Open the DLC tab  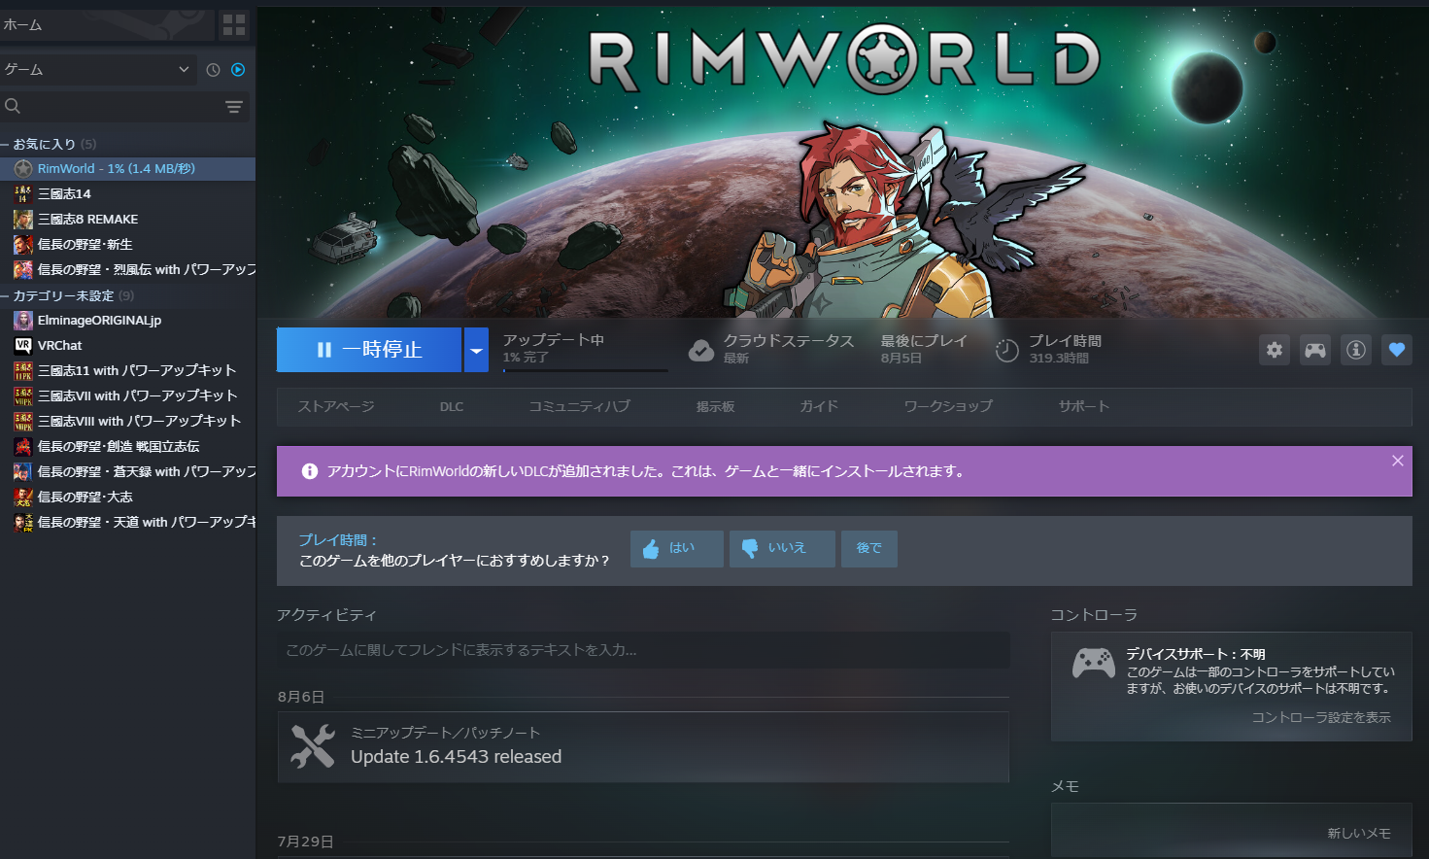click(x=452, y=406)
